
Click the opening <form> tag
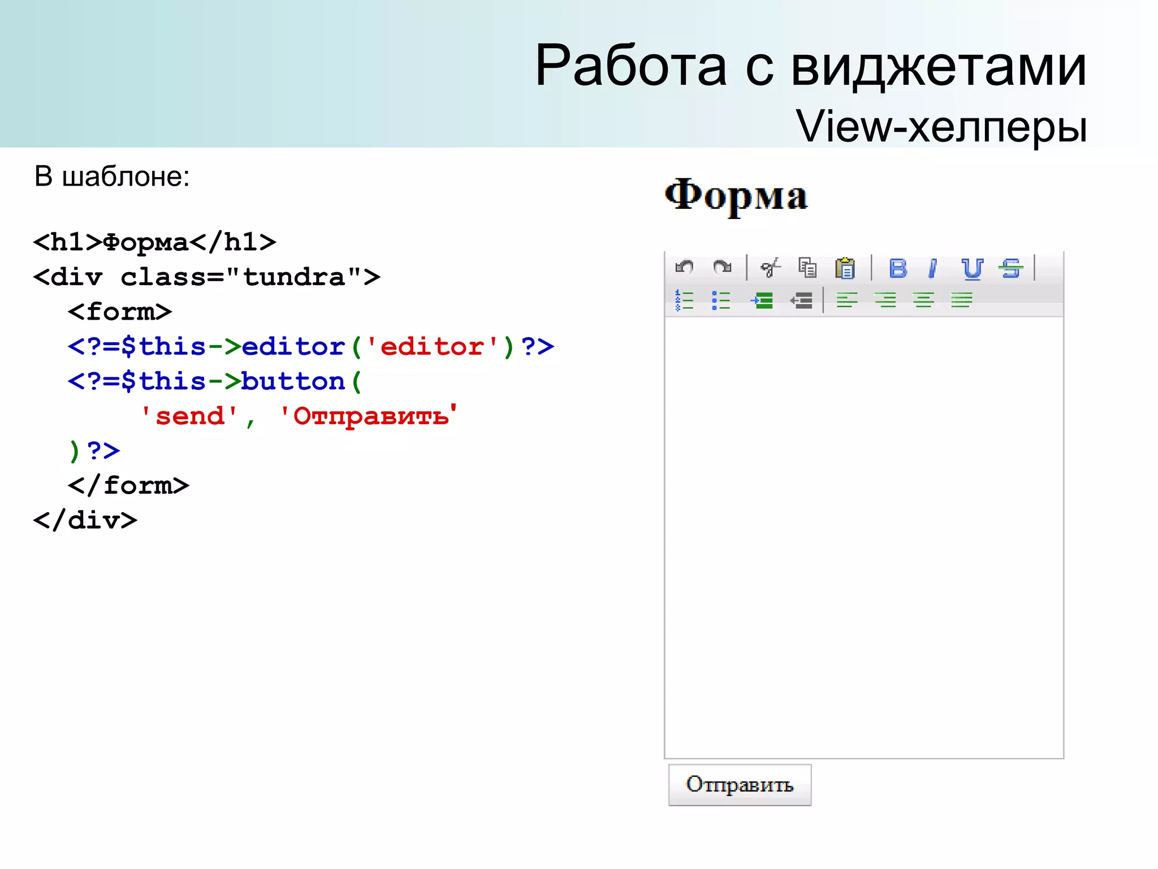point(120,311)
